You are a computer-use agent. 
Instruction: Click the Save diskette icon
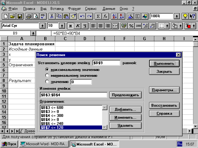click(20, 16)
